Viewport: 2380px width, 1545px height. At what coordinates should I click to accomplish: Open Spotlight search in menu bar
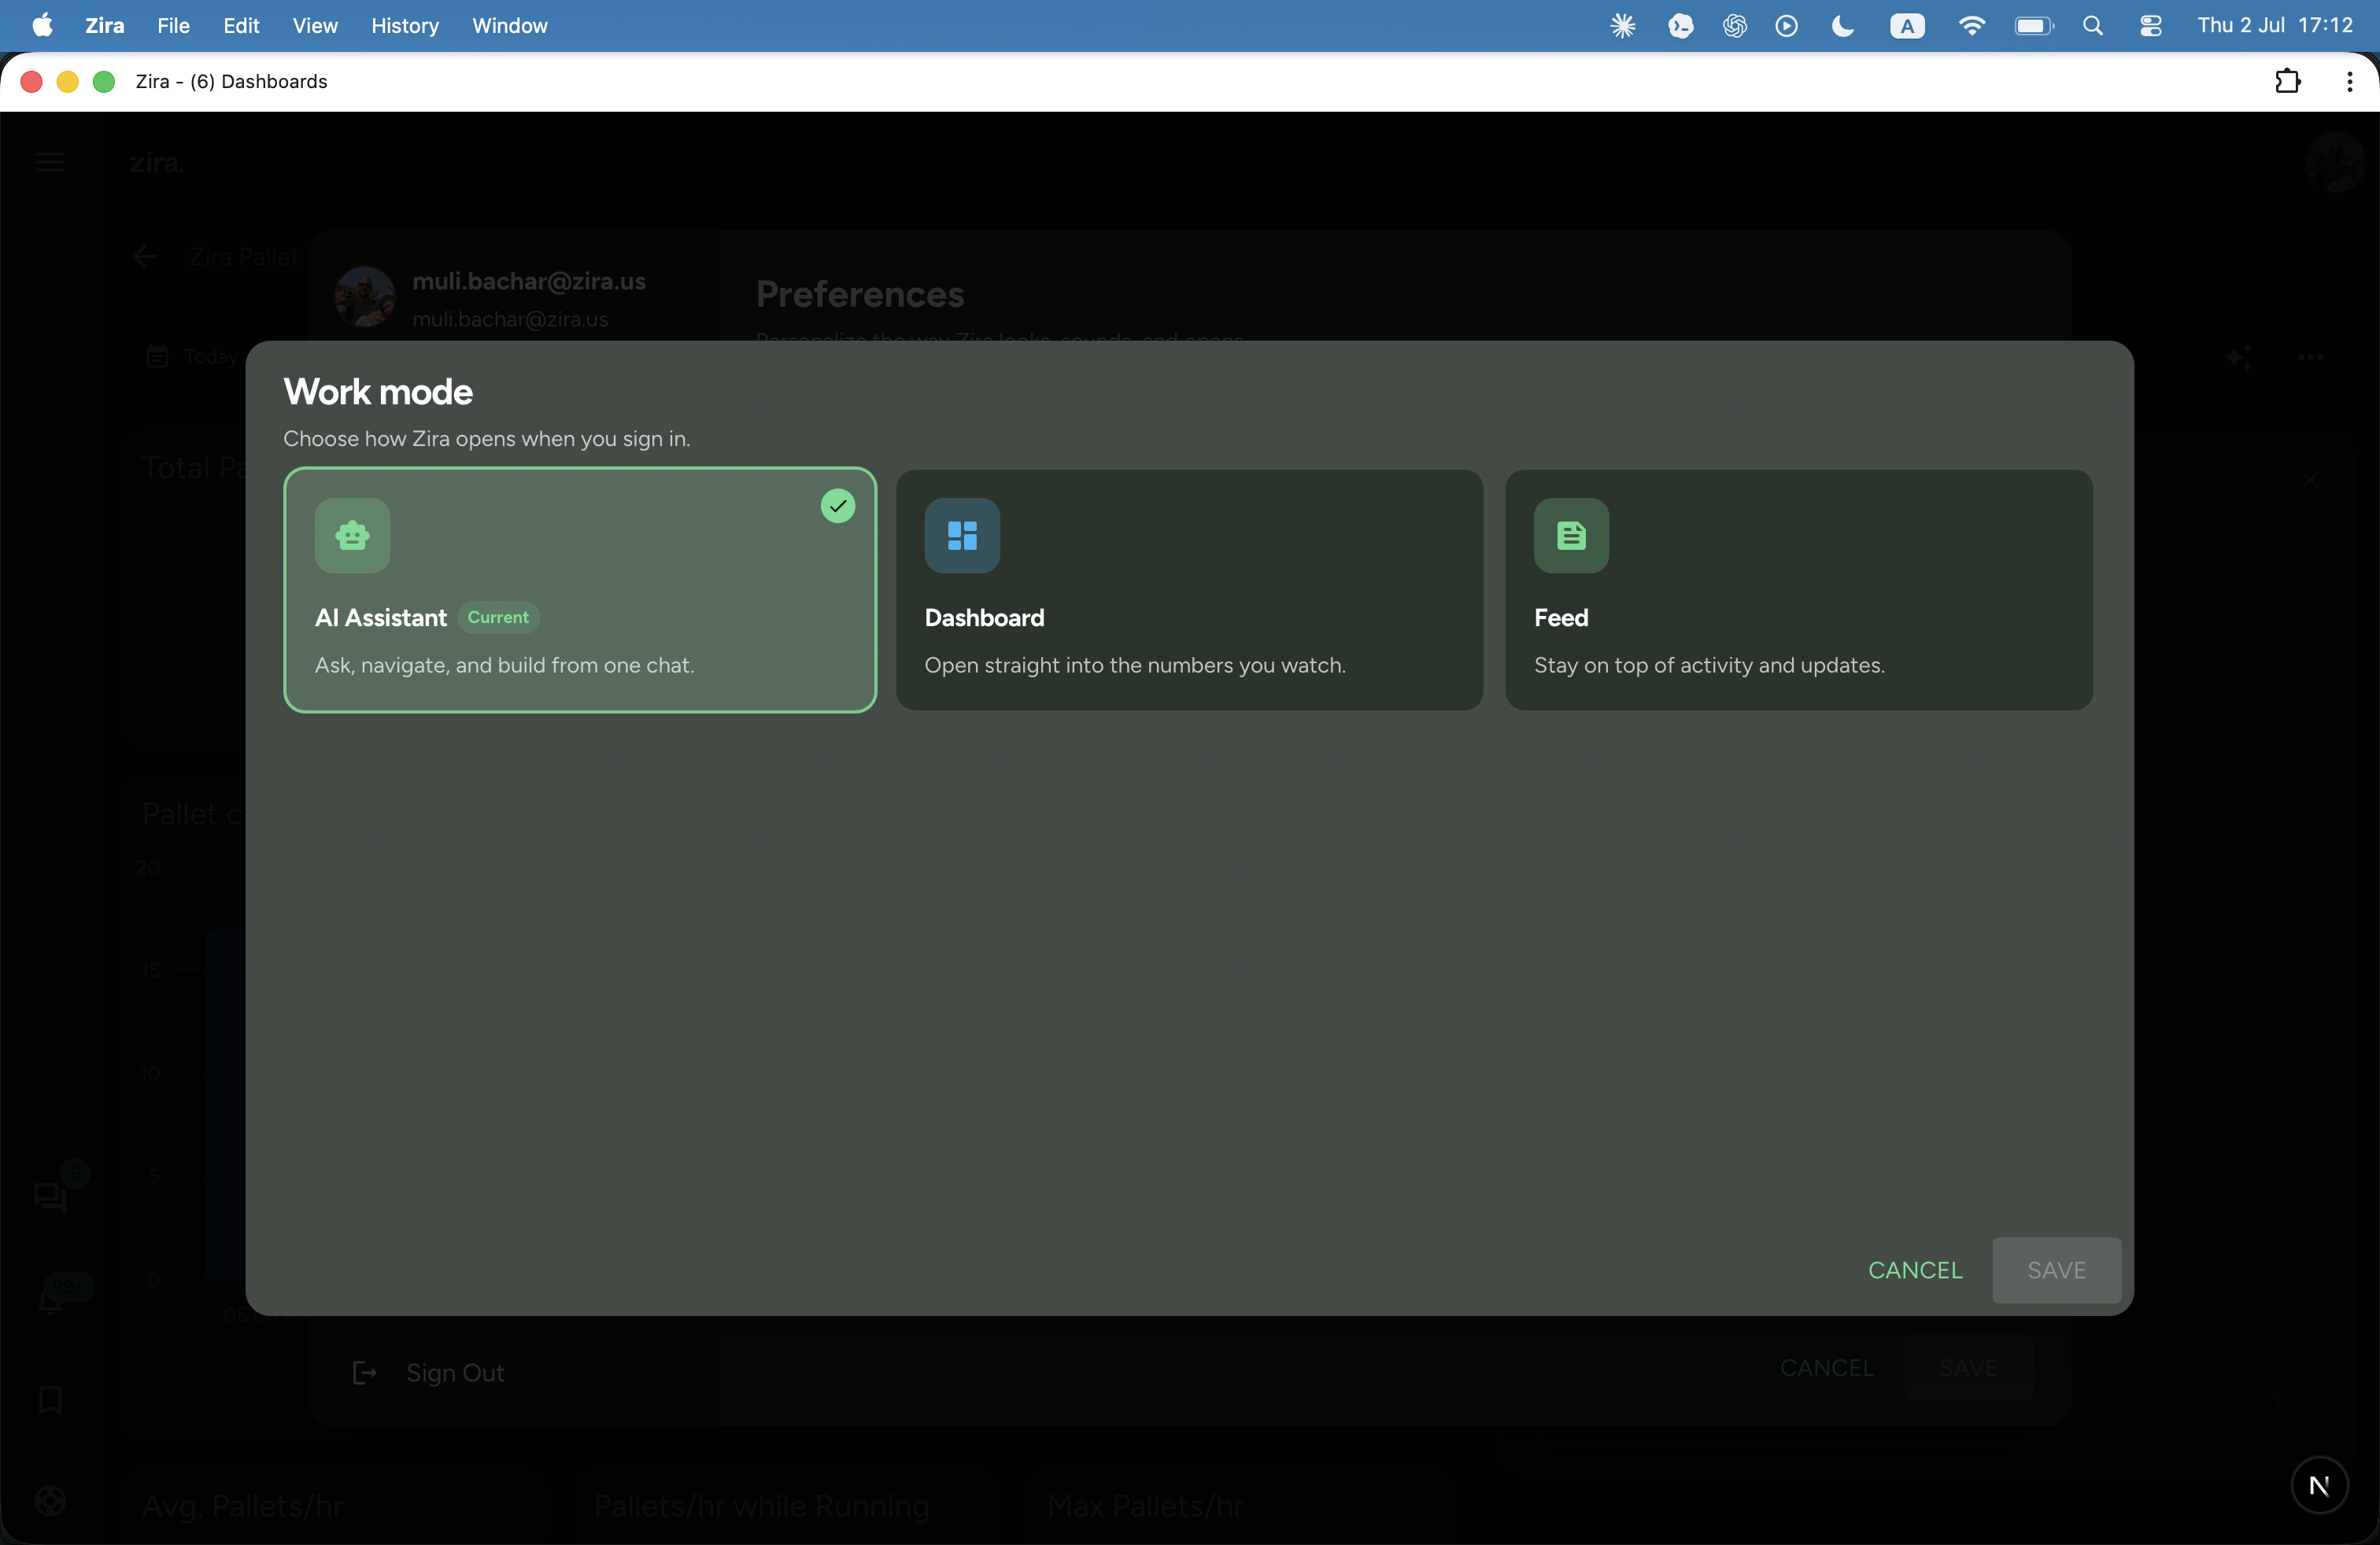click(2092, 26)
